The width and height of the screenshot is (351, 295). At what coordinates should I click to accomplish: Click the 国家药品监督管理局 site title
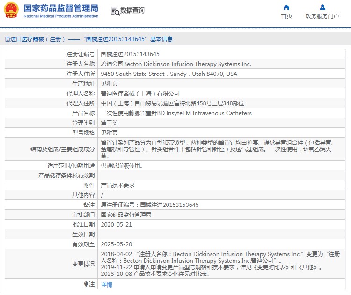(61, 8)
